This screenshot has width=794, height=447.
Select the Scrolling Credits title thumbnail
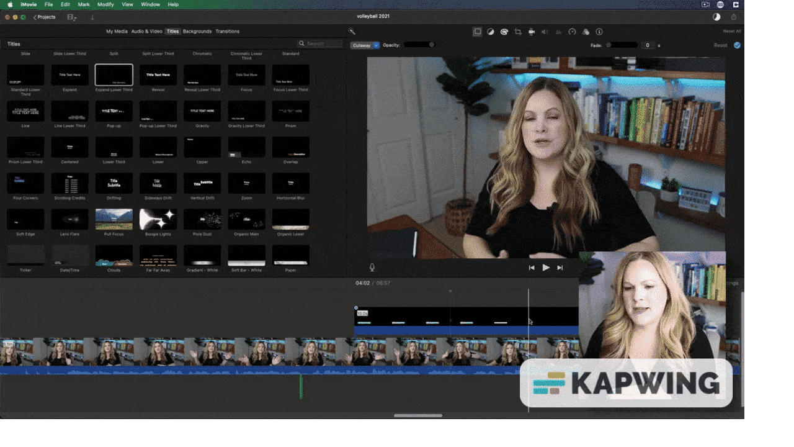click(x=69, y=183)
